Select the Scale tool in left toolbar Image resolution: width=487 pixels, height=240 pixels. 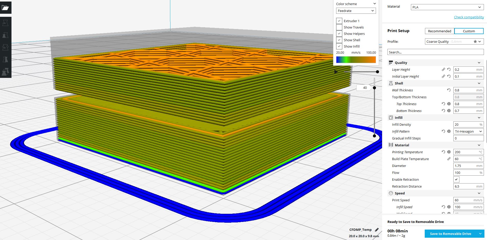pyautogui.click(x=5, y=35)
